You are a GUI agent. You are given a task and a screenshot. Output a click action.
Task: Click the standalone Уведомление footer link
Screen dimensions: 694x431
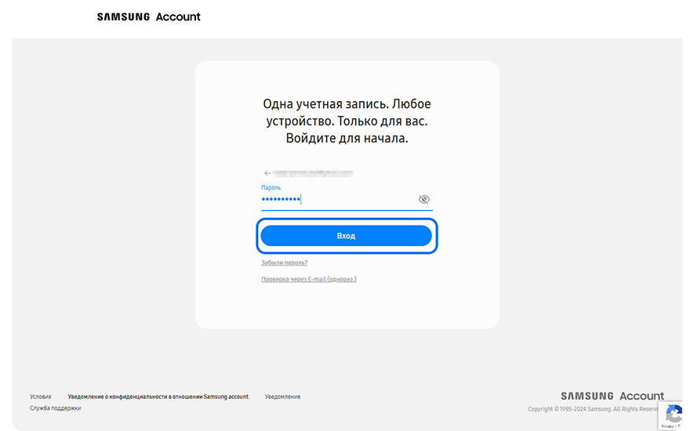pyautogui.click(x=282, y=397)
